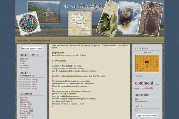Open November 2014 archive
This screenshot has width=179, height=119.
point(26,111)
